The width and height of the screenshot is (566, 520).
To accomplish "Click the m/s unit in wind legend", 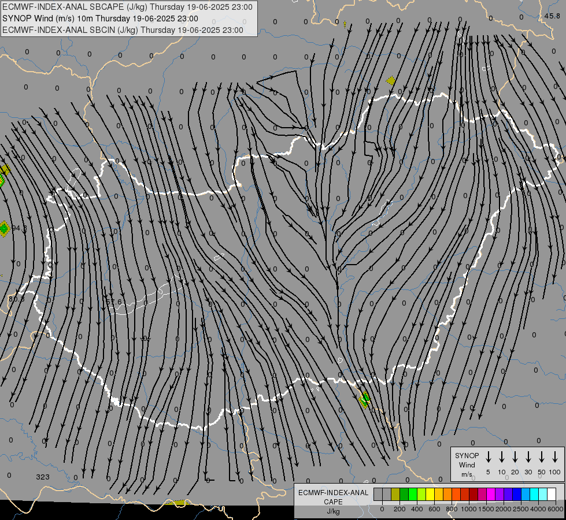I will (467, 474).
